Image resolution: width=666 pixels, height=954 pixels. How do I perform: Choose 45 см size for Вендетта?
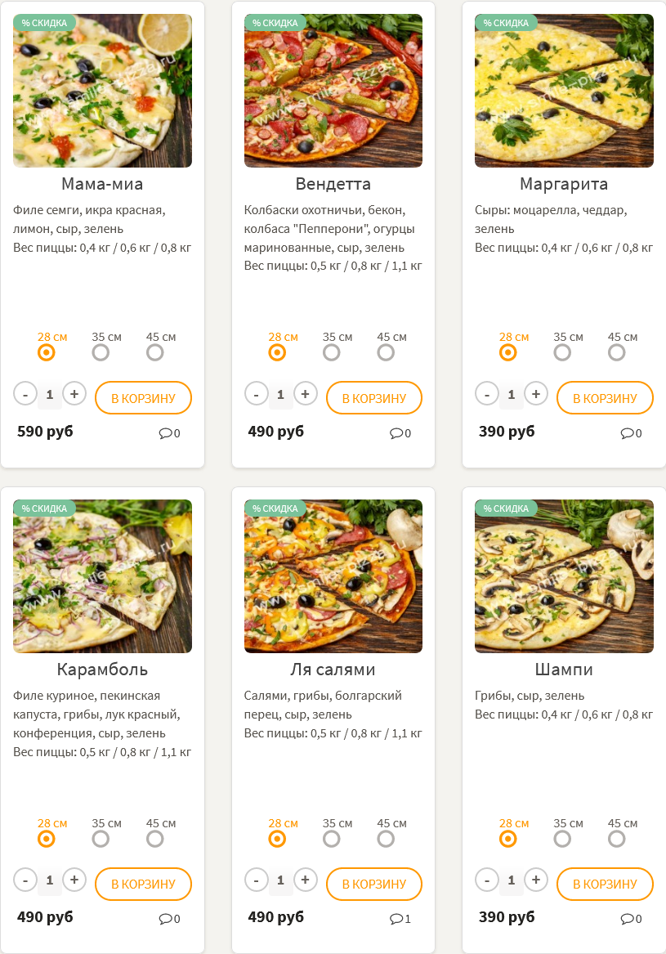[386, 352]
